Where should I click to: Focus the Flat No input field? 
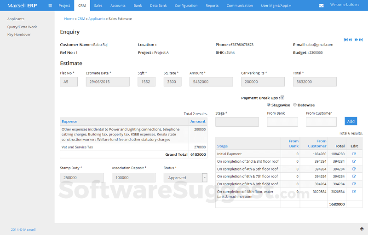69,82
